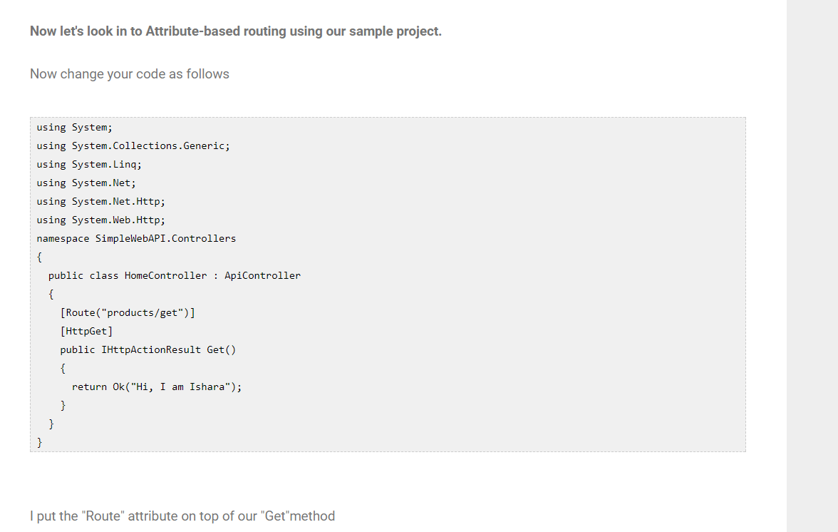Click the 'using System.Linq;' code line
Screen dimensions: 838x532
[x=89, y=165]
